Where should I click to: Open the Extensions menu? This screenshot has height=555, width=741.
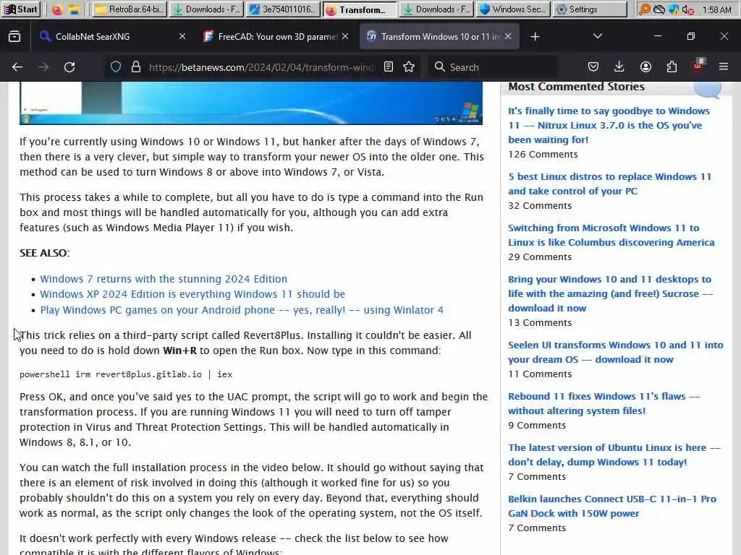click(672, 67)
